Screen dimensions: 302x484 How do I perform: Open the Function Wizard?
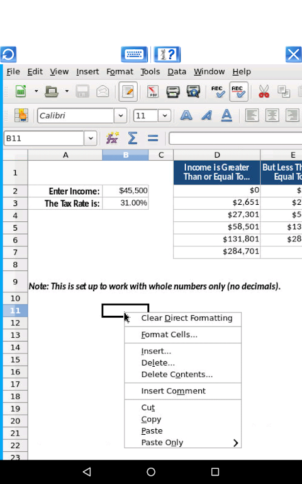[112, 138]
